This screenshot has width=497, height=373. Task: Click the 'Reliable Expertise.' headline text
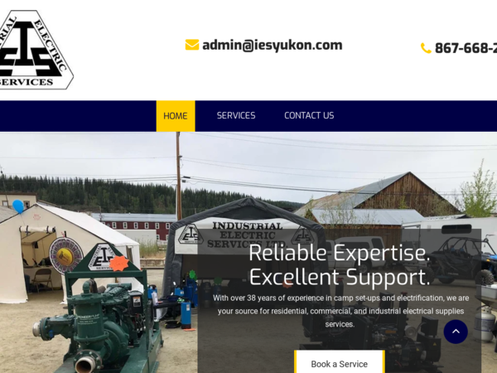click(339, 253)
